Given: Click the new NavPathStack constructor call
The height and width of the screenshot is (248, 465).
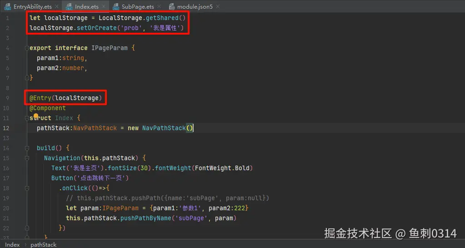Looking at the screenshot, I should [x=160, y=128].
